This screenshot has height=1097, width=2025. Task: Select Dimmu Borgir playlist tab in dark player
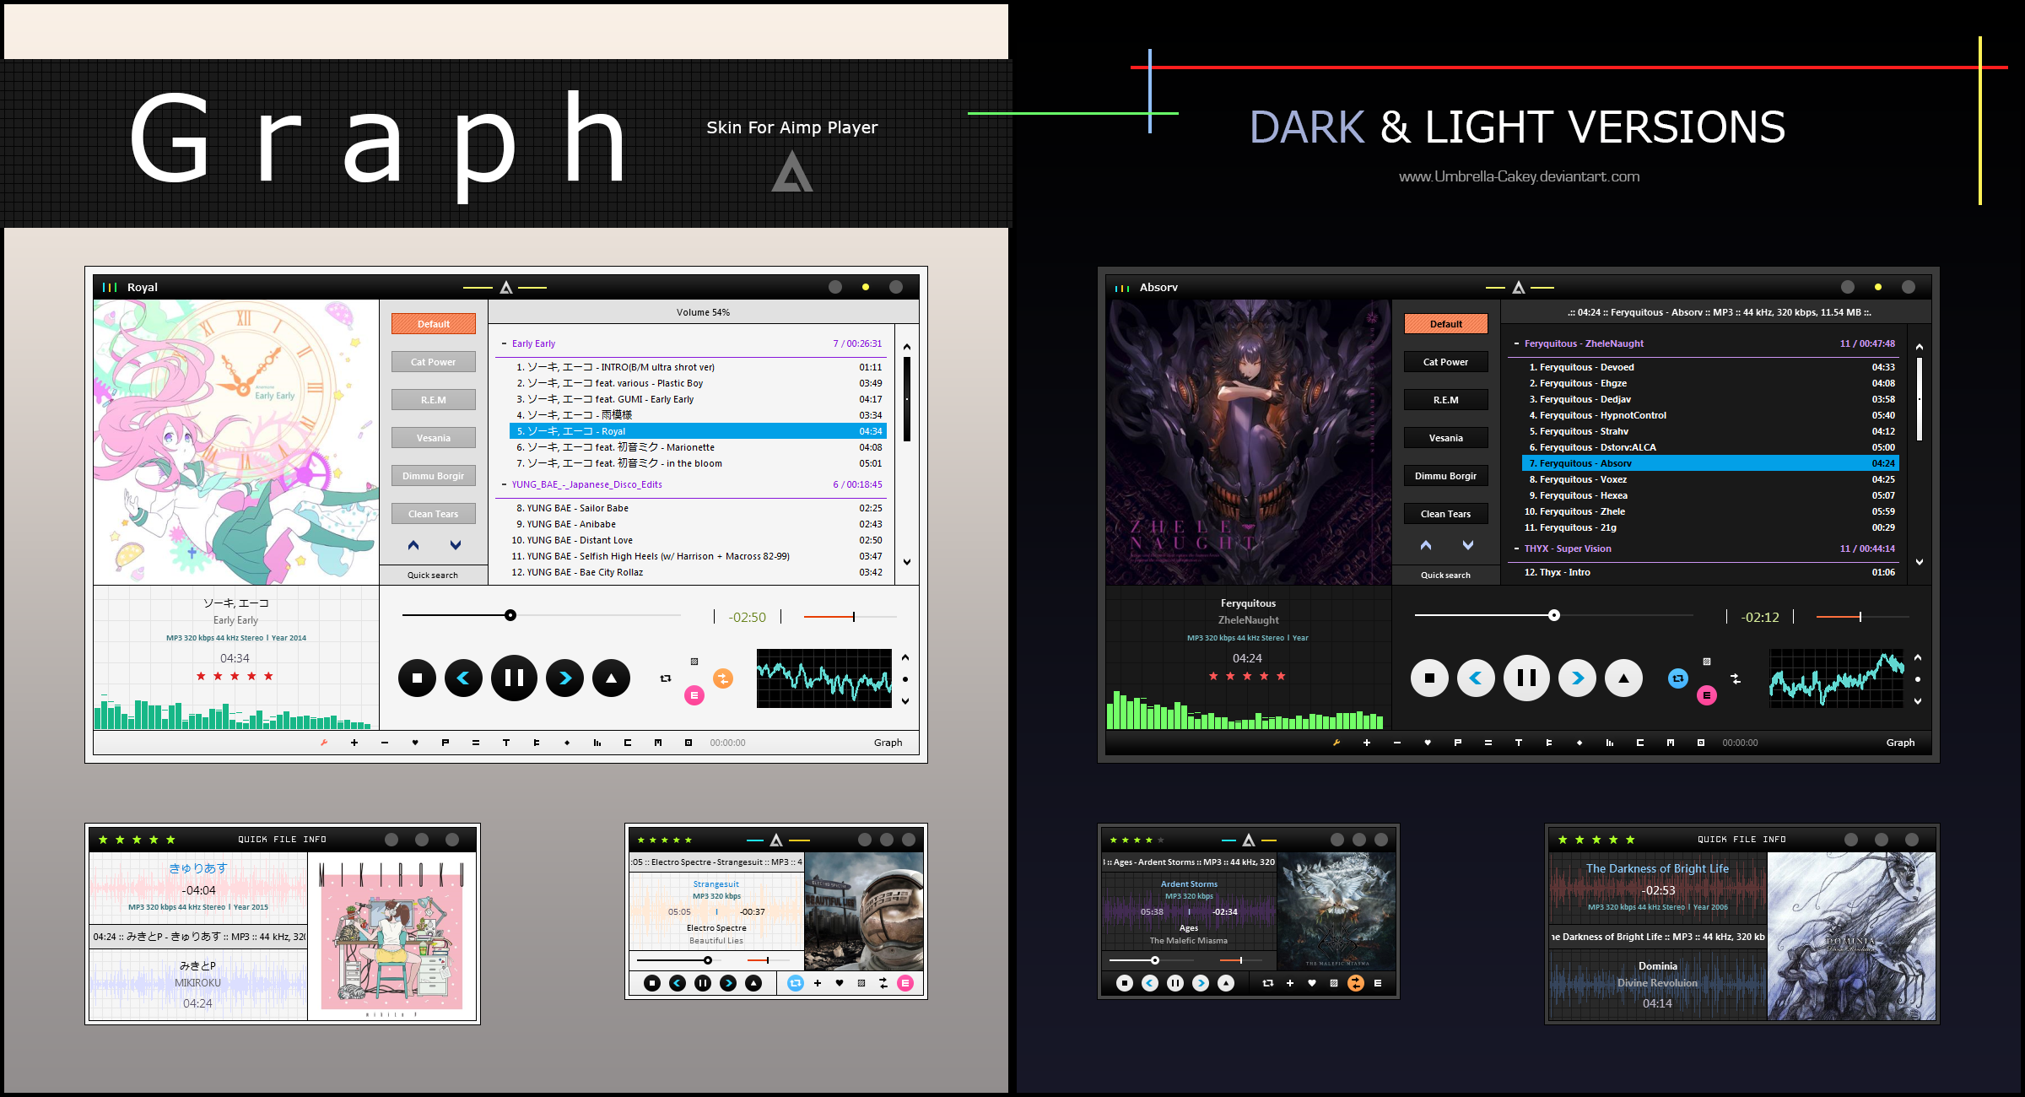tap(1446, 476)
